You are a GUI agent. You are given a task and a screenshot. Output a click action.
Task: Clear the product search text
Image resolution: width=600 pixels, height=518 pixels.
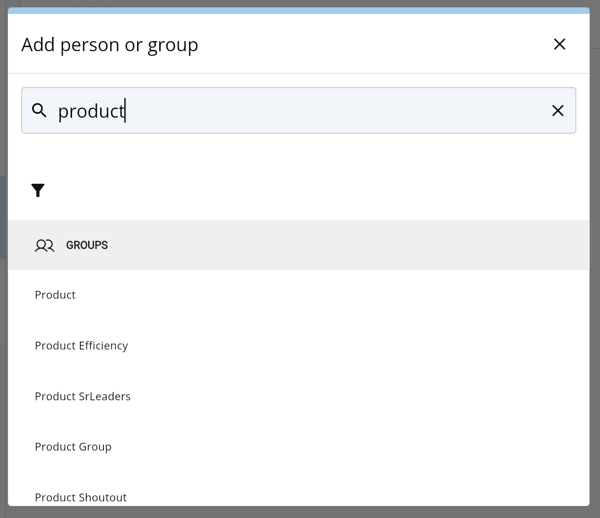(x=558, y=111)
